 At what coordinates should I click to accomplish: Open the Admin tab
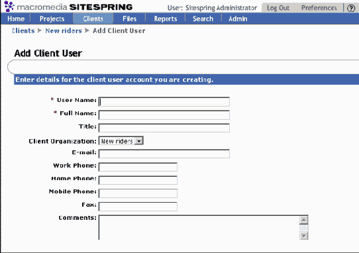click(x=238, y=19)
